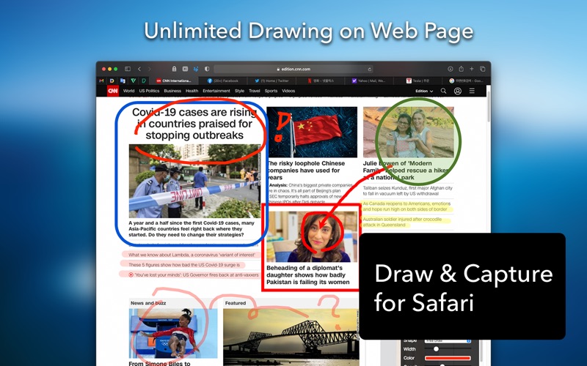Open the CNN hamburger menu icon
Viewport: 587px width, 366px height.
pos(472,91)
